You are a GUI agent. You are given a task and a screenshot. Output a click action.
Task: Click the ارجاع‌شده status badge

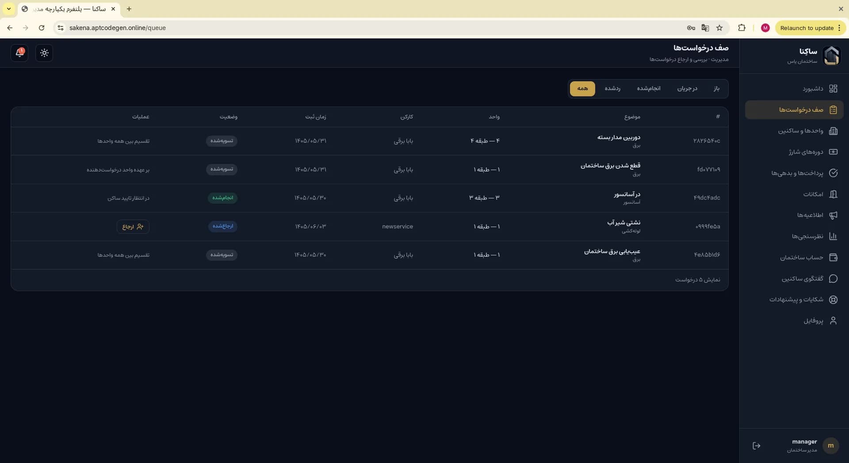point(222,226)
